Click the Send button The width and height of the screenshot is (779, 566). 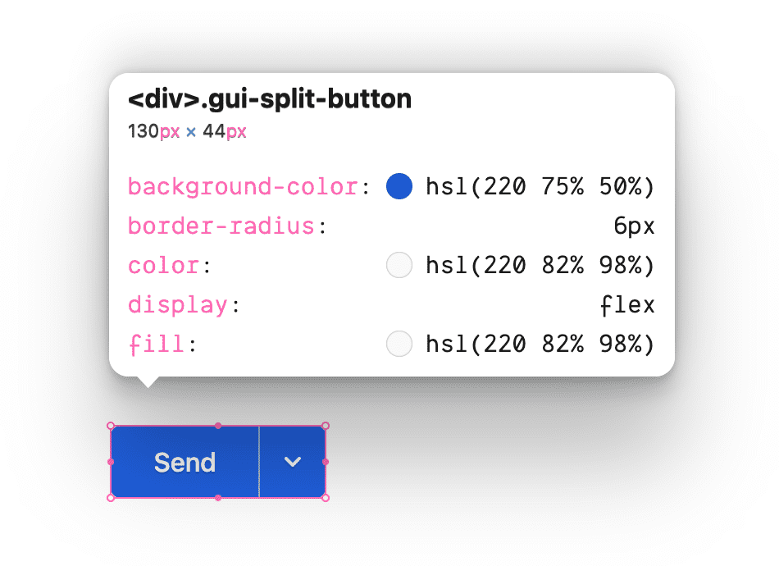coord(184,462)
